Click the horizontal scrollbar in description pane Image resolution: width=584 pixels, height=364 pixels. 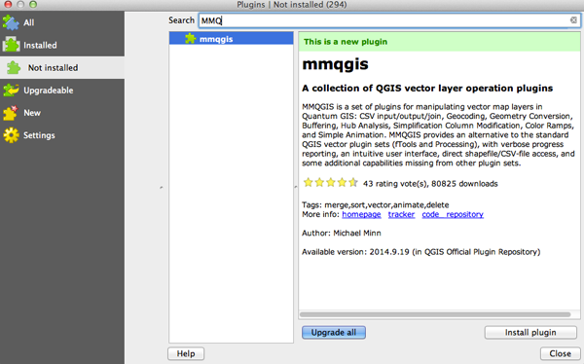pyautogui.click(x=435, y=314)
